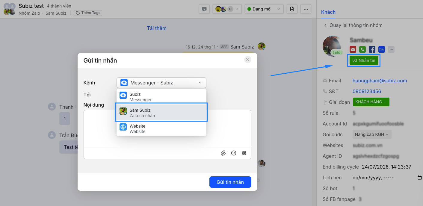Screen dimensions: 423x206
Task: Choose the Website channel option
Action: click(x=161, y=128)
